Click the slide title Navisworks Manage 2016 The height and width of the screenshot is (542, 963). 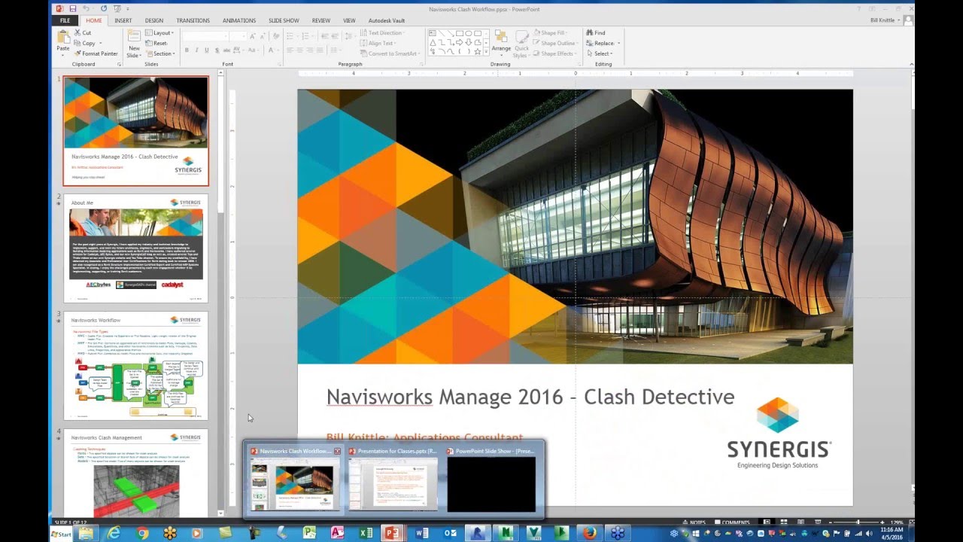pyautogui.click(x=530, y=397)
